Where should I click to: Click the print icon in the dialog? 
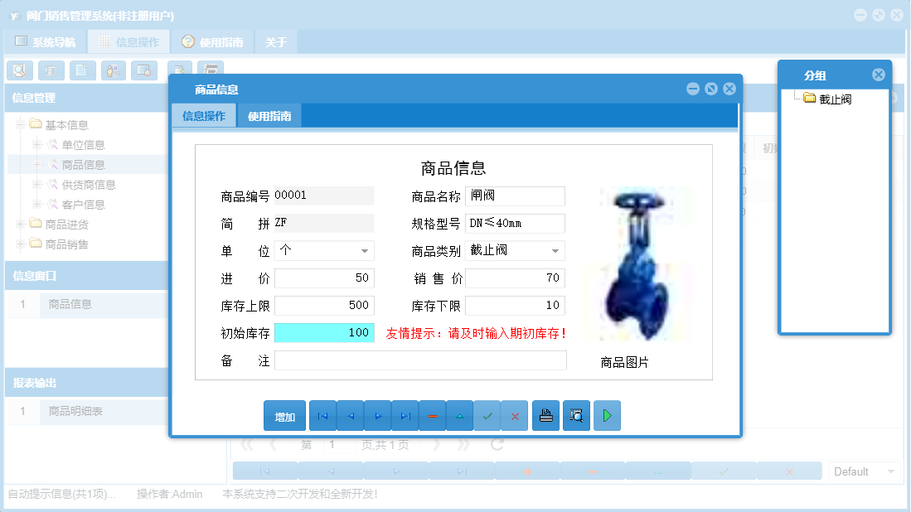[545, 415]
